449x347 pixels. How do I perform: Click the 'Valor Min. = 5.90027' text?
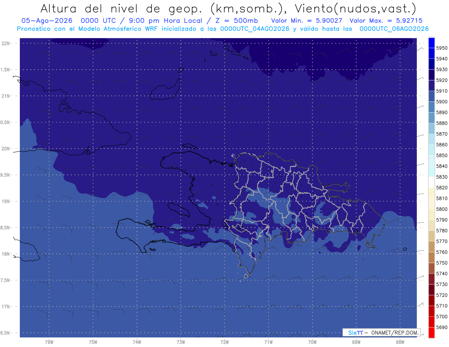[x=306, y=21]
